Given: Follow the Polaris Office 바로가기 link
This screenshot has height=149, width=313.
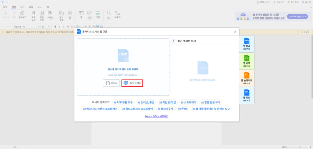Looking at the screenshot, I should [x=156, y=116].
